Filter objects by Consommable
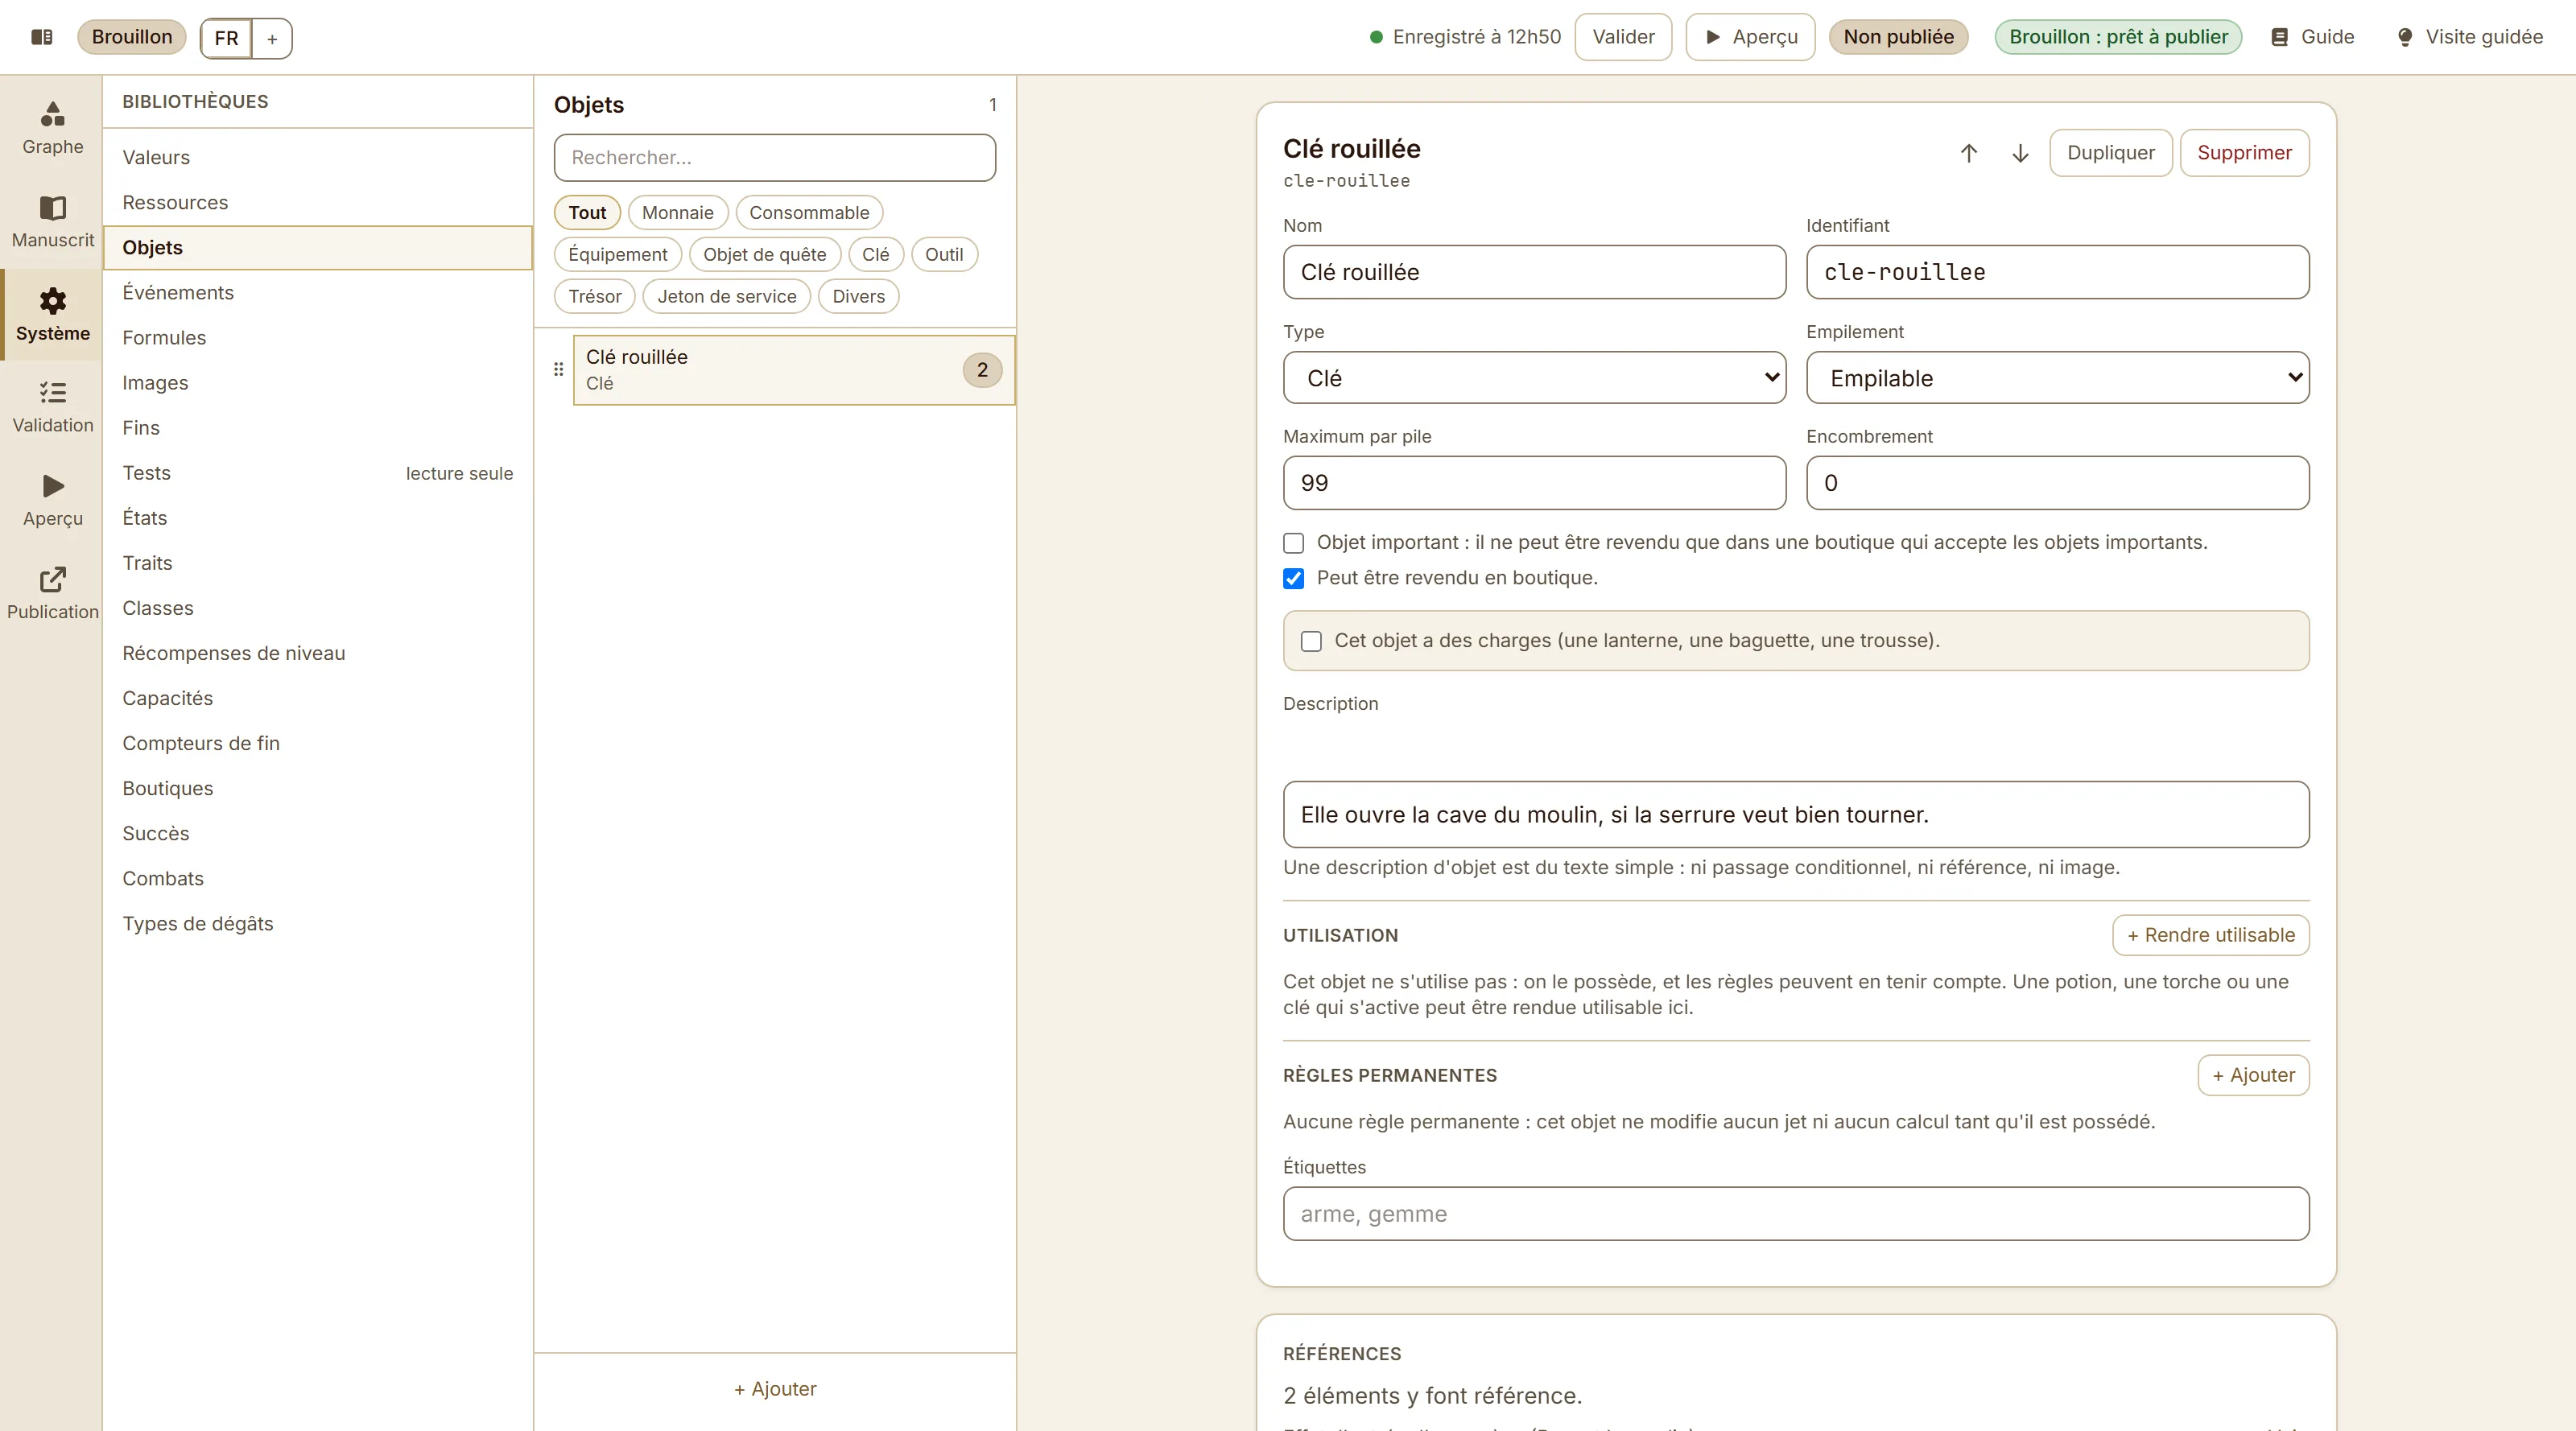Viewport: 2576px width, 1431px height. click(809, 212)
